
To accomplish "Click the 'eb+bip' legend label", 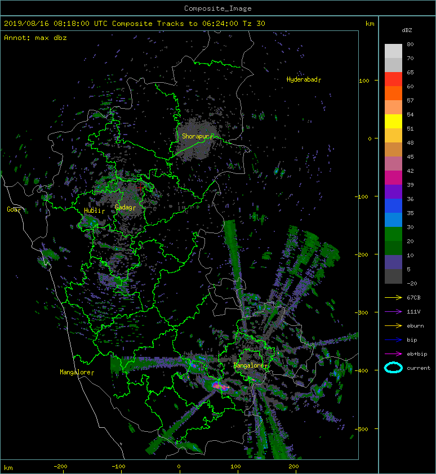I will [x=417, y=354].
